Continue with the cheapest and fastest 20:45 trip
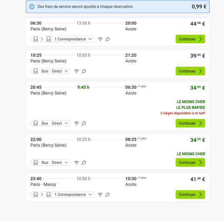 (190, 123)
